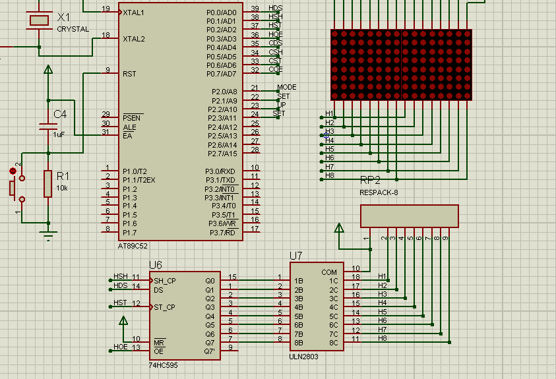Image resolution: width=556 pixels, height=379 pixels.
Task: Select the left 8x8 LED dot matrix
Action: click(x=366, y=65)
